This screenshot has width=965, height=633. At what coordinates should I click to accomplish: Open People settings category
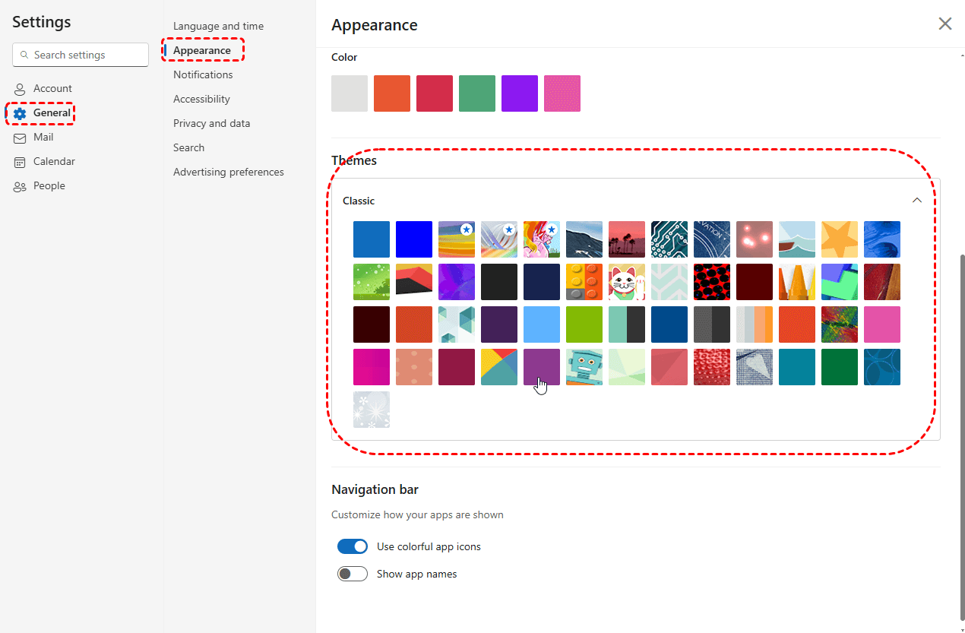[49, 186]
